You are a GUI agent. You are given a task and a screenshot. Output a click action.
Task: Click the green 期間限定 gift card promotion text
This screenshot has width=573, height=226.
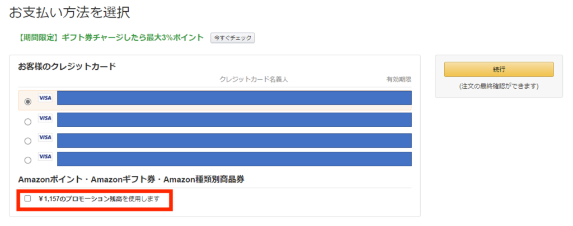pos(110,37)
